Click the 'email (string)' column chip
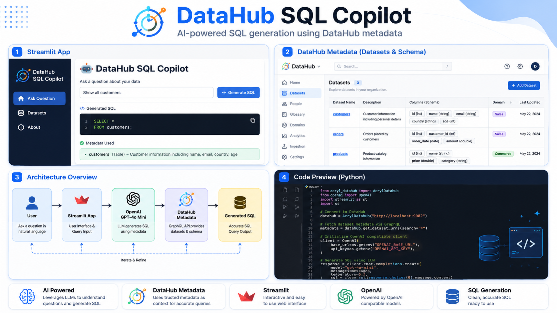 coord(466,114)
